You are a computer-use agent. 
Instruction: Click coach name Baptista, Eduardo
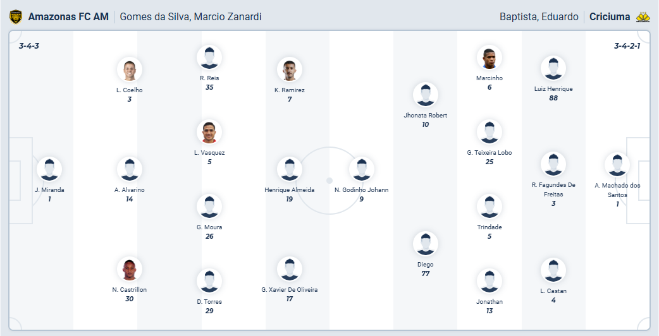539,17
